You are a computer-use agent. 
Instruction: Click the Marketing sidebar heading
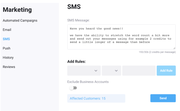point(17,10)
